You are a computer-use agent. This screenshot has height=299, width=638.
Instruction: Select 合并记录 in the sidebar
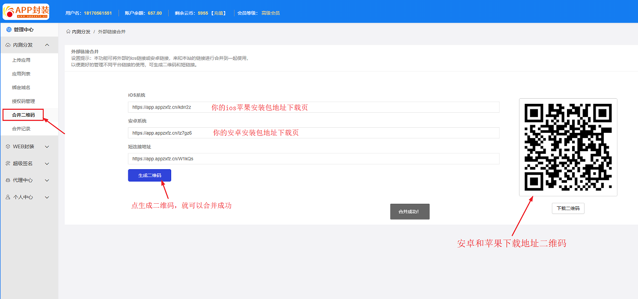pos(21,129)
